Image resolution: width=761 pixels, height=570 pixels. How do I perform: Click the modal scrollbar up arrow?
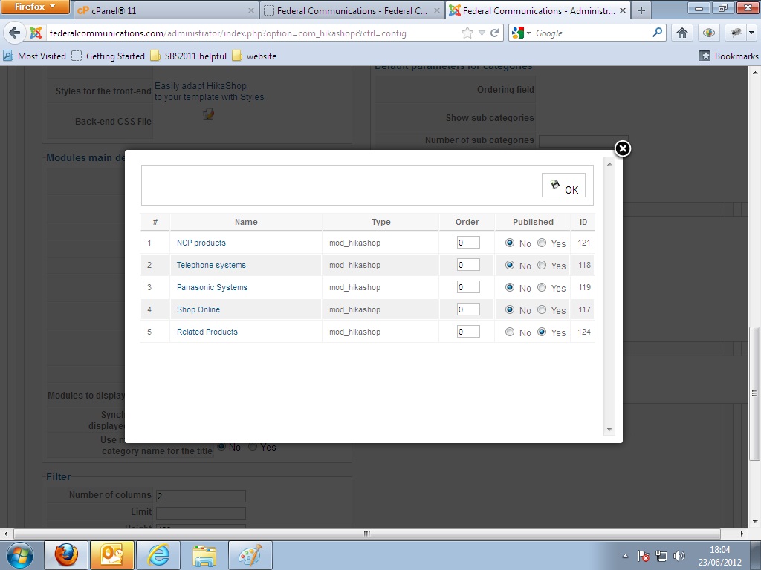[609, 164]
